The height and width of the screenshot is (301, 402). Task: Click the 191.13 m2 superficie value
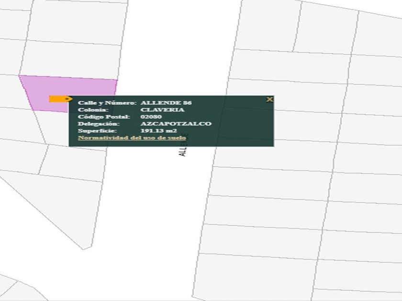[159, 131]
